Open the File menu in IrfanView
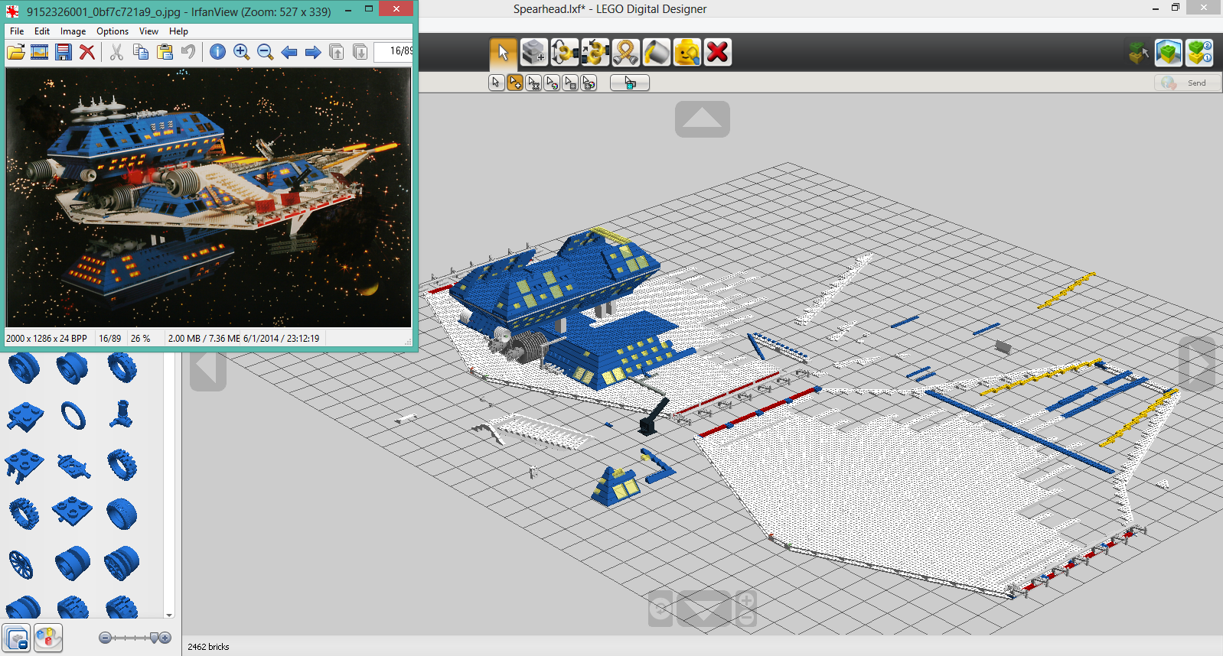The image size is (1223, 656). [17, 31]
